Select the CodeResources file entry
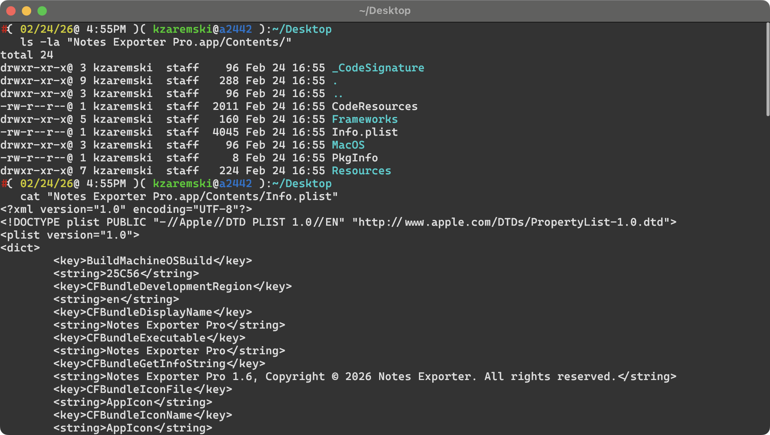Screen dimensions: 770x435 tap(374, 106)
